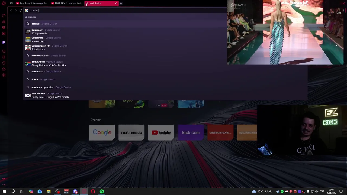Open the Windows notification center
This screenshot has width=347, height=195.
coord(341,191)
